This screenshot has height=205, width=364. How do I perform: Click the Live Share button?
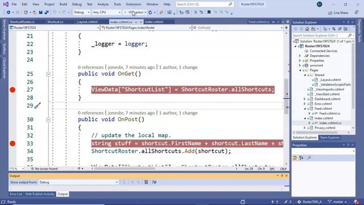tap(338, 13)
